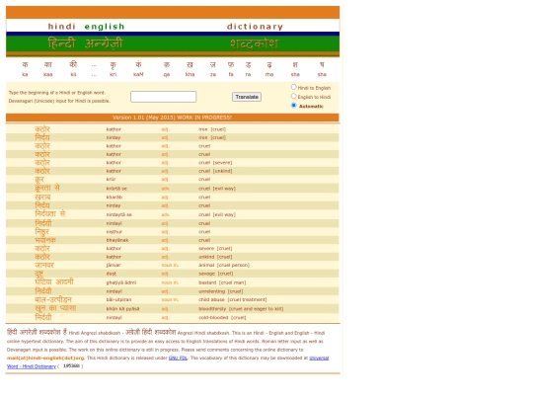Click the definition 'unrelenting [cruel]'
The image size is (533, 400).
pos(221,291)
